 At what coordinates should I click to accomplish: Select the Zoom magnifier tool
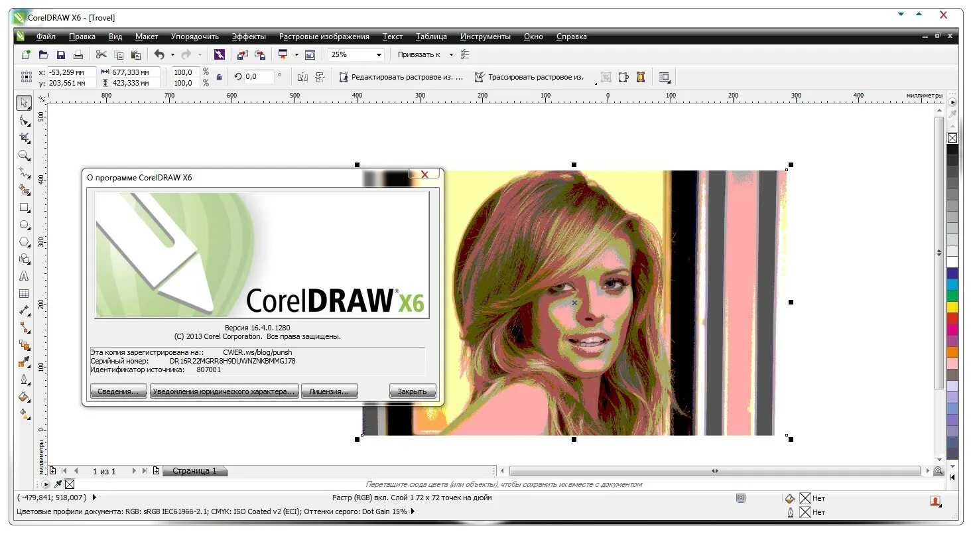pos(25,155)
